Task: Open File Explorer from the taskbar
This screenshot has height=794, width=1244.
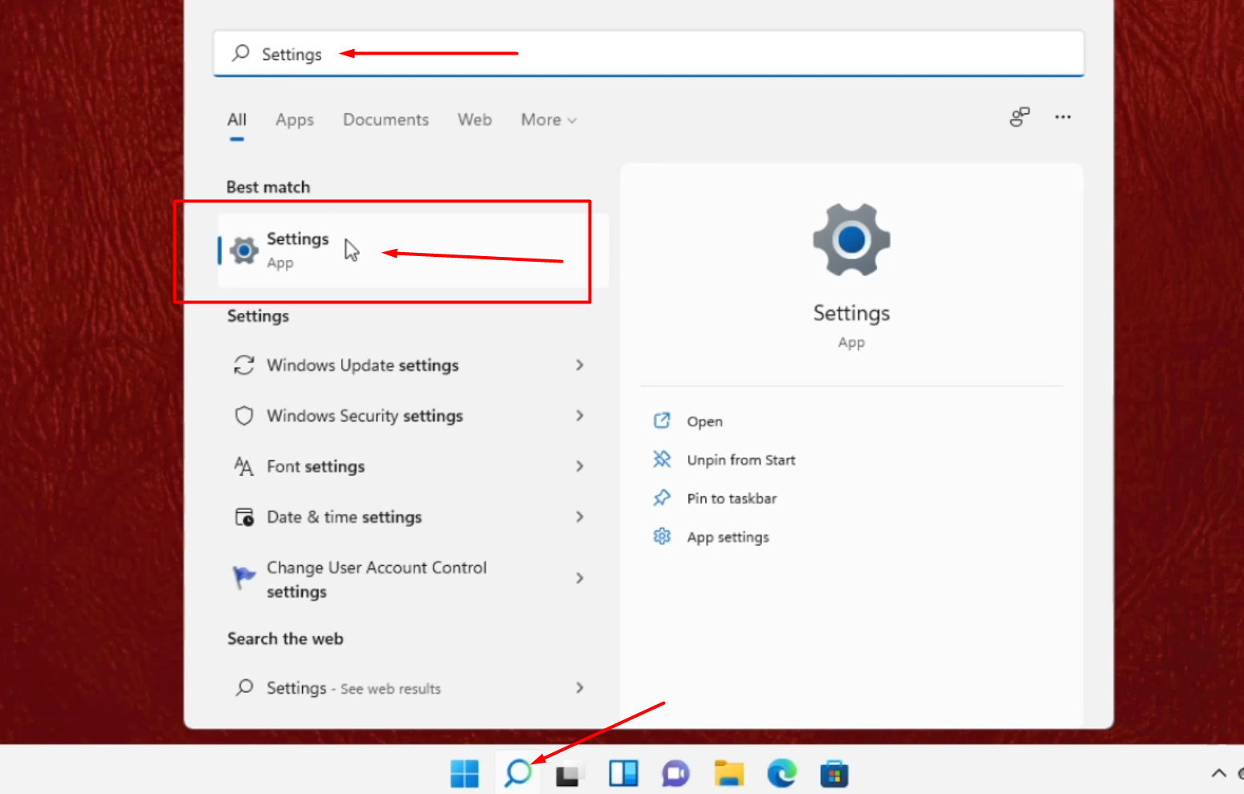Action: (729, 774)
